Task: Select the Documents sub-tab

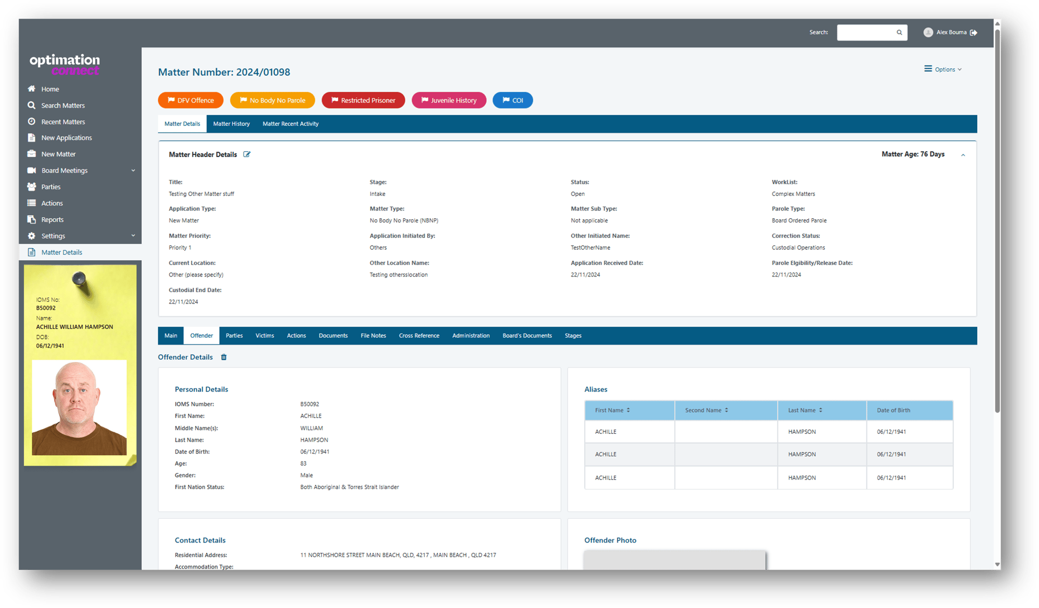Action: [x=332, y=335]
